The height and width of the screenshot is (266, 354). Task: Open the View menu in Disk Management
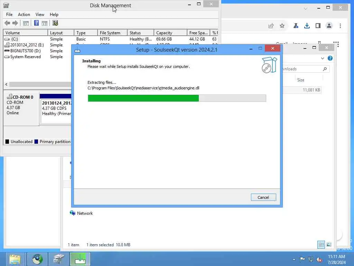(40, 15)
